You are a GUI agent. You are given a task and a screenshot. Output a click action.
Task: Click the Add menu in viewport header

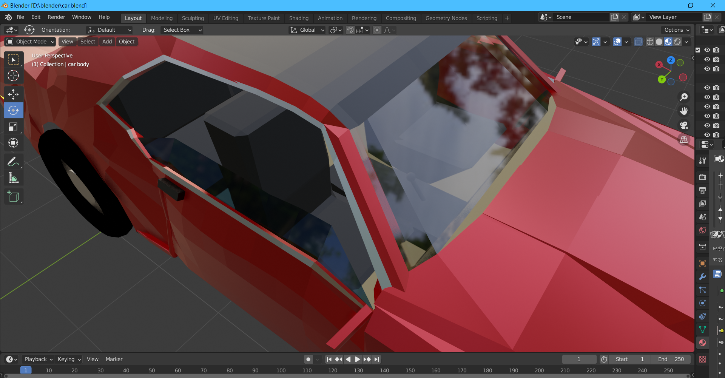click(x=107, y=42)
